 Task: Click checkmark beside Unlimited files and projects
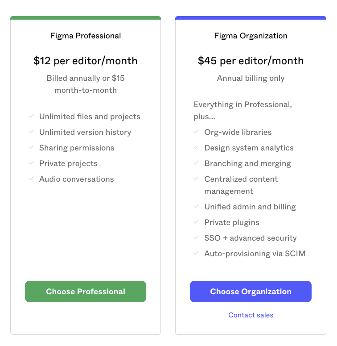31,116
